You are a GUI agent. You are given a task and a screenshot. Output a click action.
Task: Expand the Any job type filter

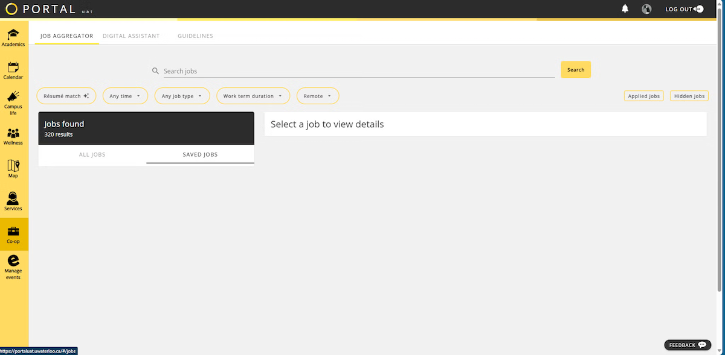182,95
